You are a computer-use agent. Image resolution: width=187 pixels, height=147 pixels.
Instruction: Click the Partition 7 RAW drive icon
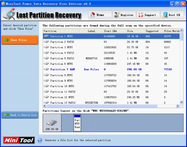(x=46, y=69)
